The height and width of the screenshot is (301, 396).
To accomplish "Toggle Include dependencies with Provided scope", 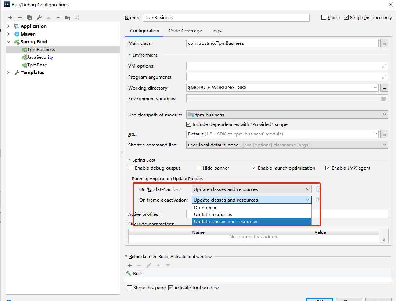I will (x=189, y=124).
